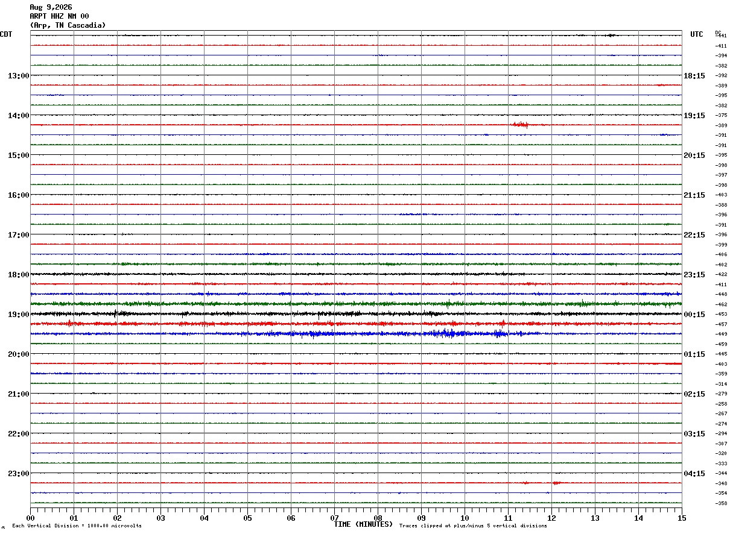This screenshot has height=534, width=730.
Task: Click the vertical division microvolts scale note
Action: pyautogui.click(x=77, y=526)
